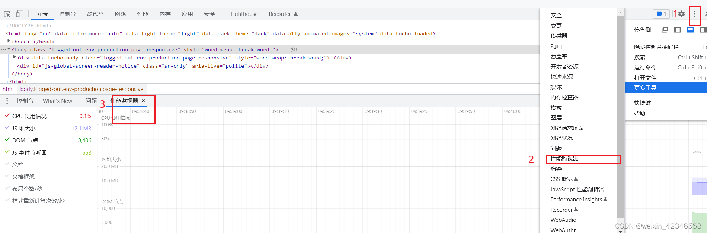The width and height of the screenshot is (707, 233).
Task: Expand the data-turbo-body div node
Action: click(15, 57)
